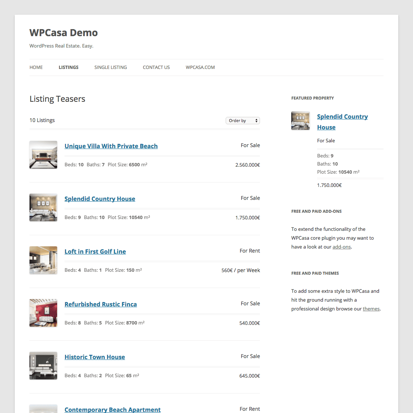The image size is (413, 413).
Task: View the "Loft in First Golf Line" listing
Action: point(95,251)
